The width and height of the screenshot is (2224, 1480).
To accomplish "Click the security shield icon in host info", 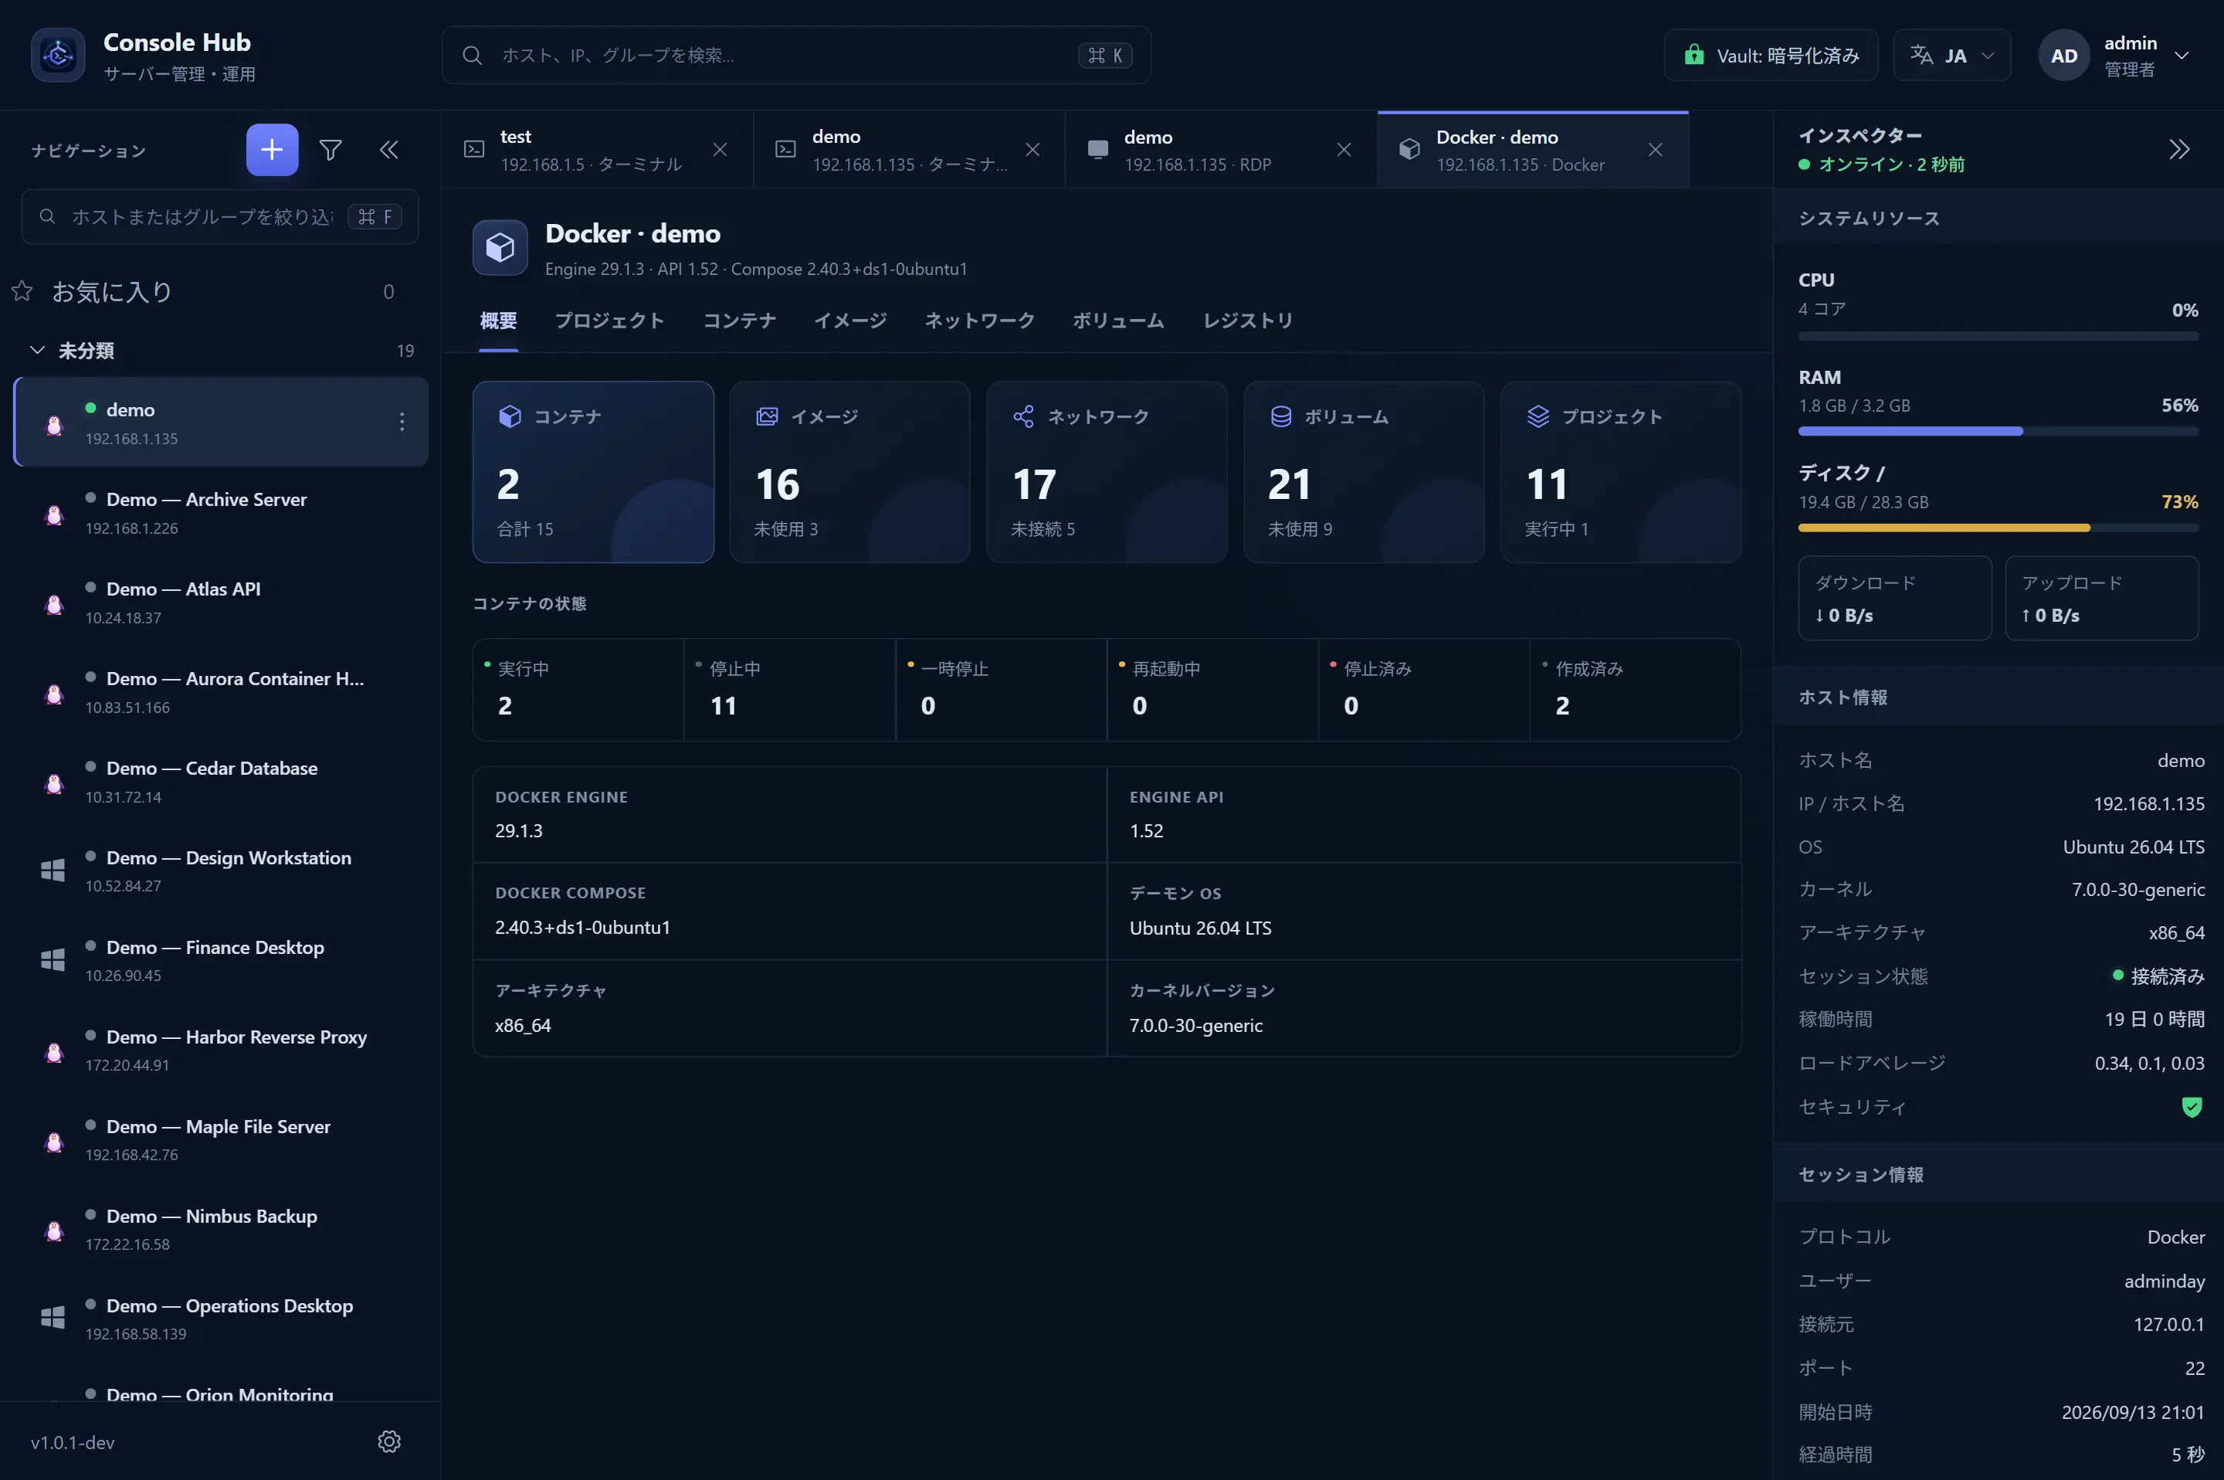I will (2192, 1106).
